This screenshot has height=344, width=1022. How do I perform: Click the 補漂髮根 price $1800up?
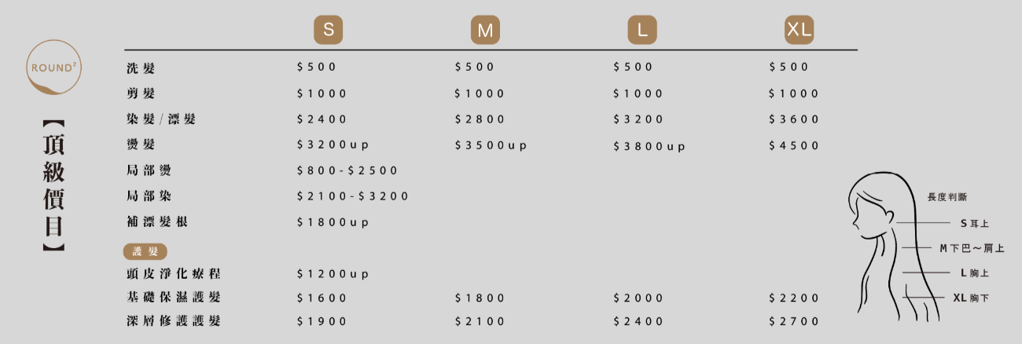tap(333, 222)
